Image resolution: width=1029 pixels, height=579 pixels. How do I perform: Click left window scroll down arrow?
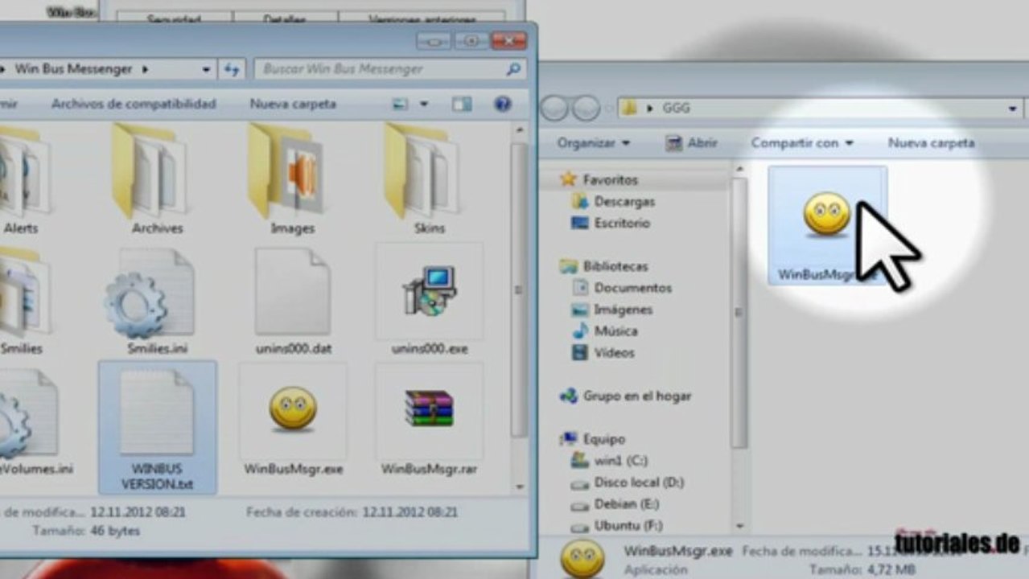tap(520, 487)
